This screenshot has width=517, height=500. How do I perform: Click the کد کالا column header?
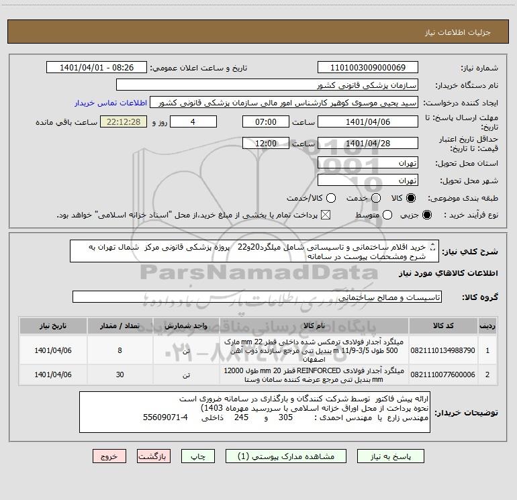(x=443, y=326)
